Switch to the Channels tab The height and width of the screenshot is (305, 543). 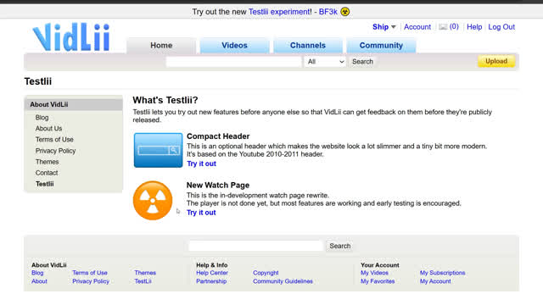pos(308,45)
